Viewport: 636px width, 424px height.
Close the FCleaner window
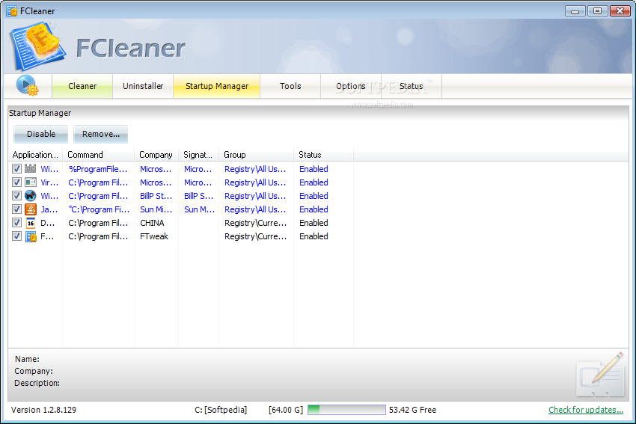(x=620, y=11)
